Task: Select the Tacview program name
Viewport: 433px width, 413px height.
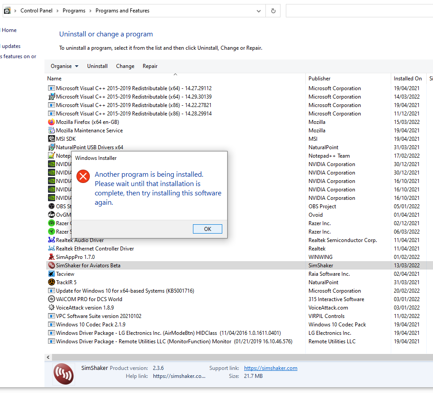Action: click(65, 274)
